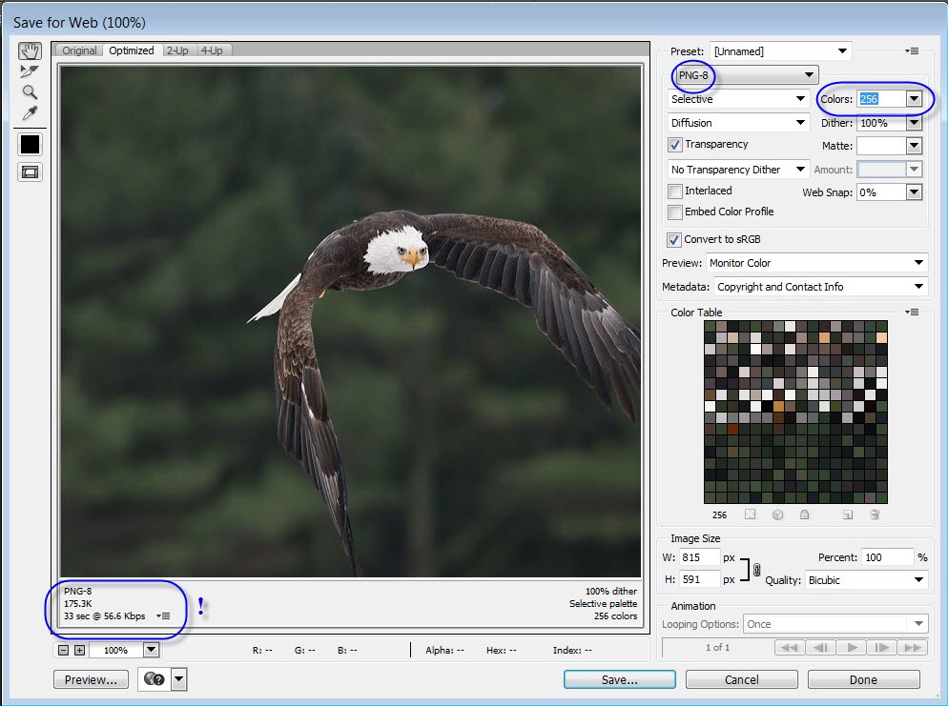
Task: Expand the Diffusion dither method dropdown
Action: (x=739, y=123)
